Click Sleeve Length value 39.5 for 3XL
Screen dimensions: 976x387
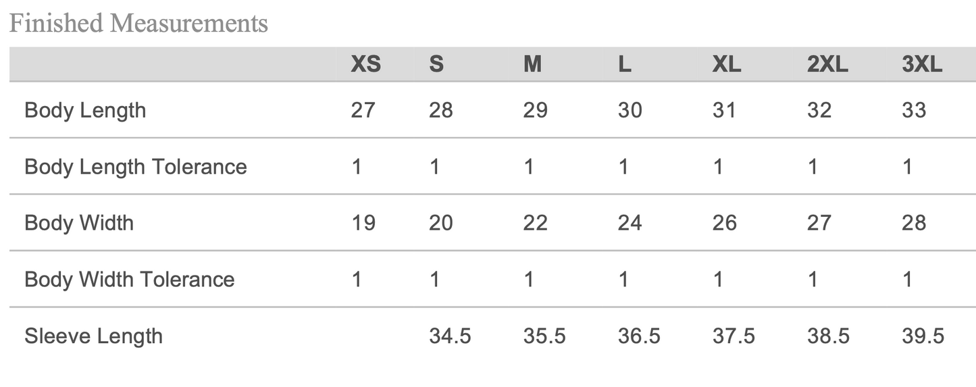point(923,336)
